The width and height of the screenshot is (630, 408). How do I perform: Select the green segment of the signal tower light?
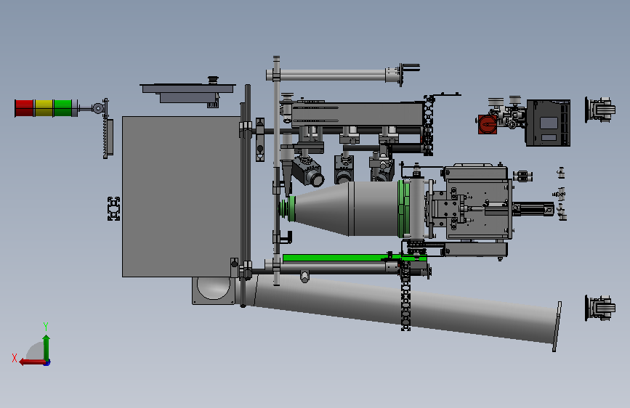(62, 108)
